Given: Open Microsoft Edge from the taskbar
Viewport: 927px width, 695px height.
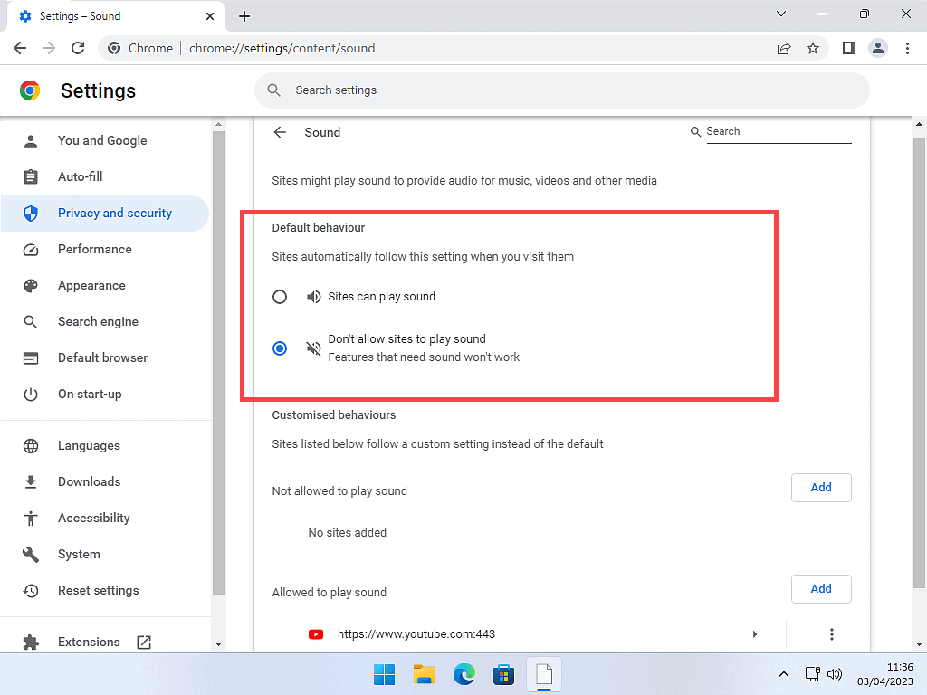Looking at the screenshot, I should 464,674.
